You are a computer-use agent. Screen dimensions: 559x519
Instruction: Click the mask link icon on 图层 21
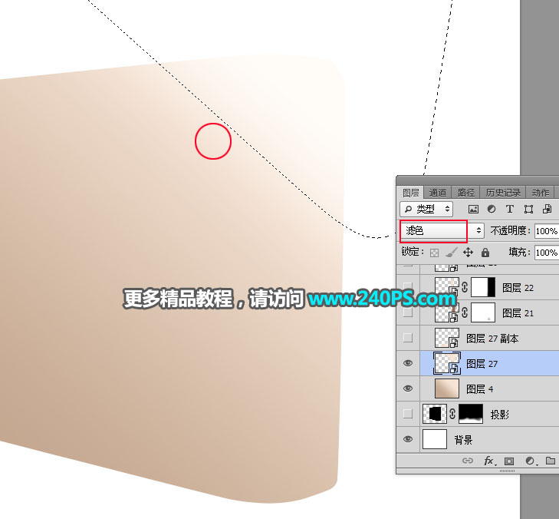(x=465, y=312)
